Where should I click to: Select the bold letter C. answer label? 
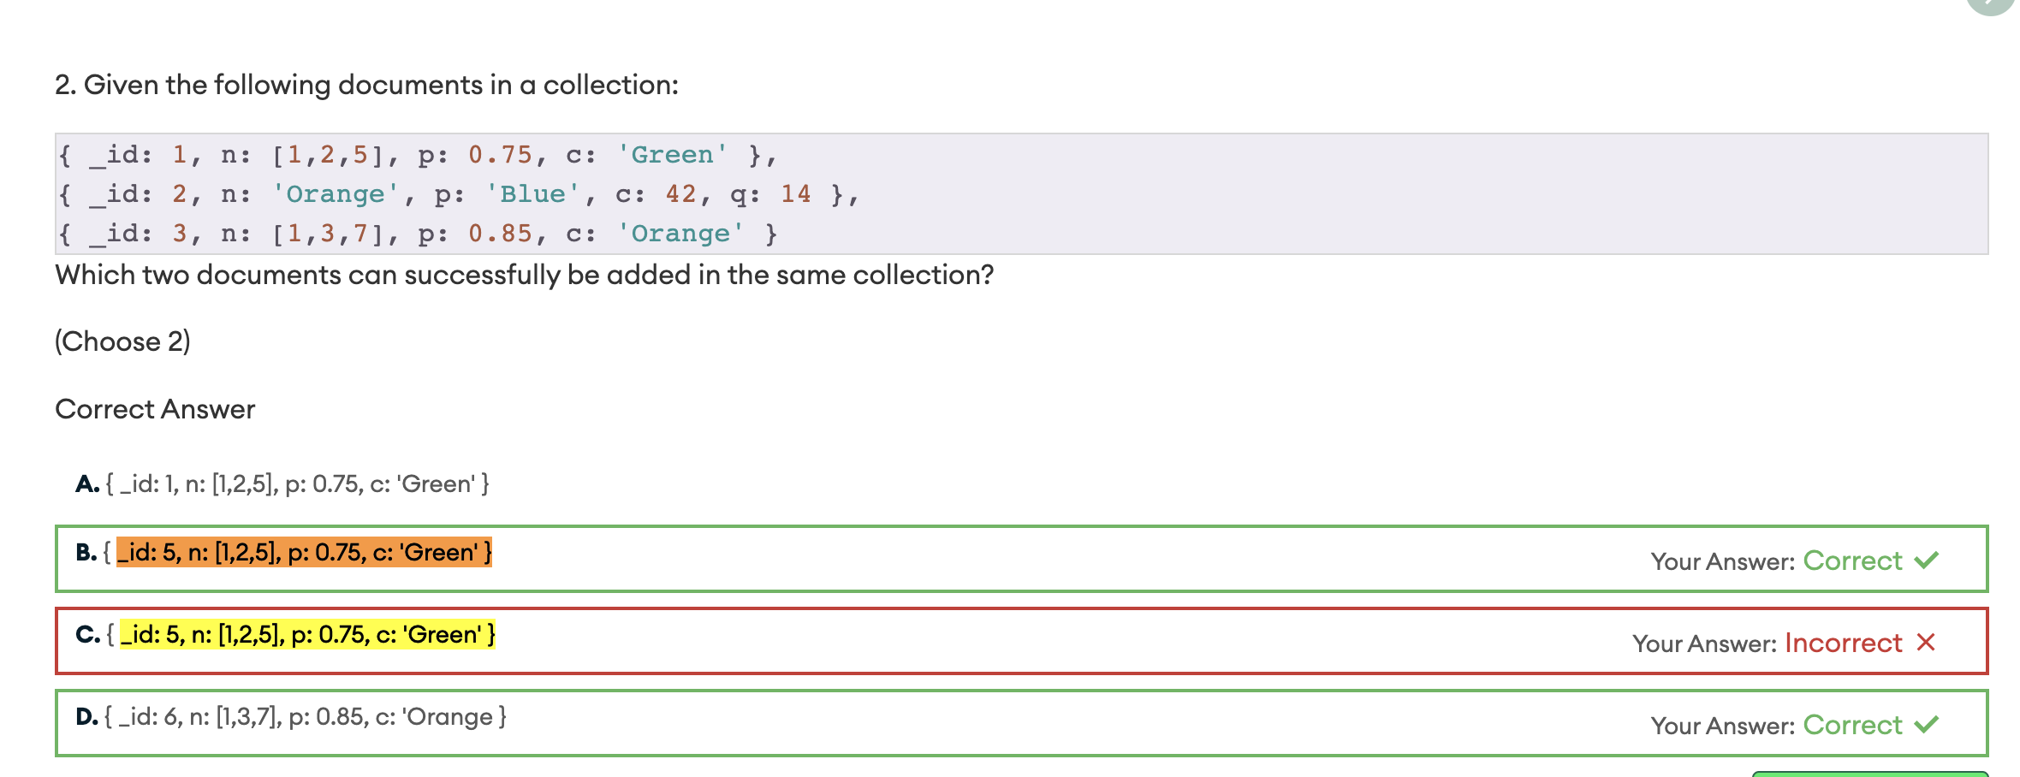tap(87, 635)
